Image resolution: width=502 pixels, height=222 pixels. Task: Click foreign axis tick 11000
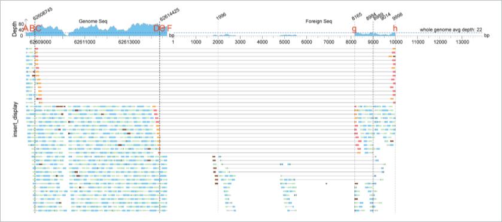418,42
